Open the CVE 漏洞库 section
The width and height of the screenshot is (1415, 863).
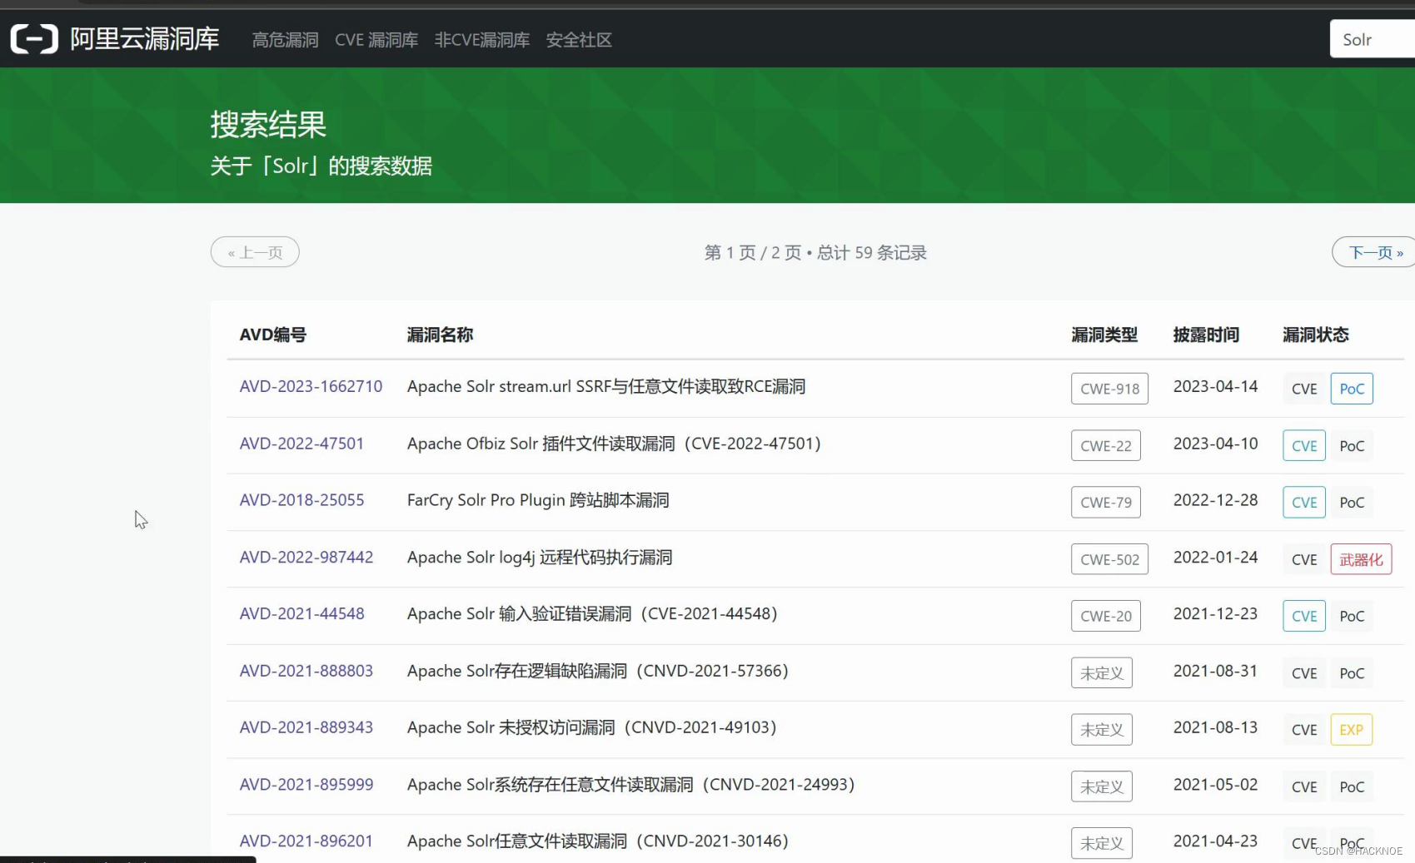(x=376, y=39)
